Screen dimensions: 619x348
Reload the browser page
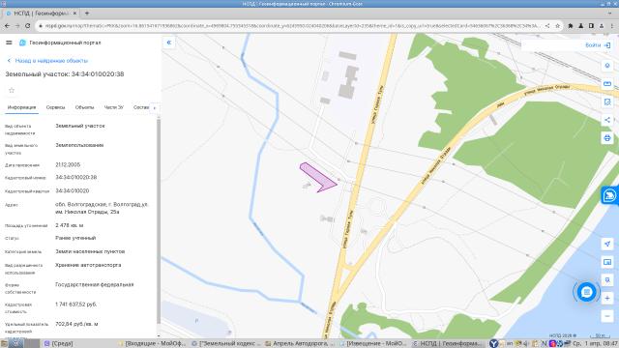pyautogui.click(x=28, y=26)
